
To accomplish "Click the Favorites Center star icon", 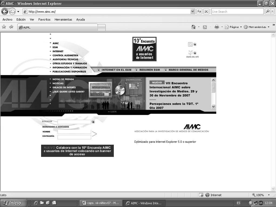I will (x=4, y=27).
